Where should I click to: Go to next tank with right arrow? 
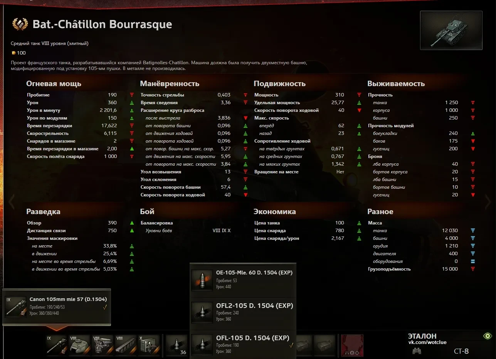point(488,201)
